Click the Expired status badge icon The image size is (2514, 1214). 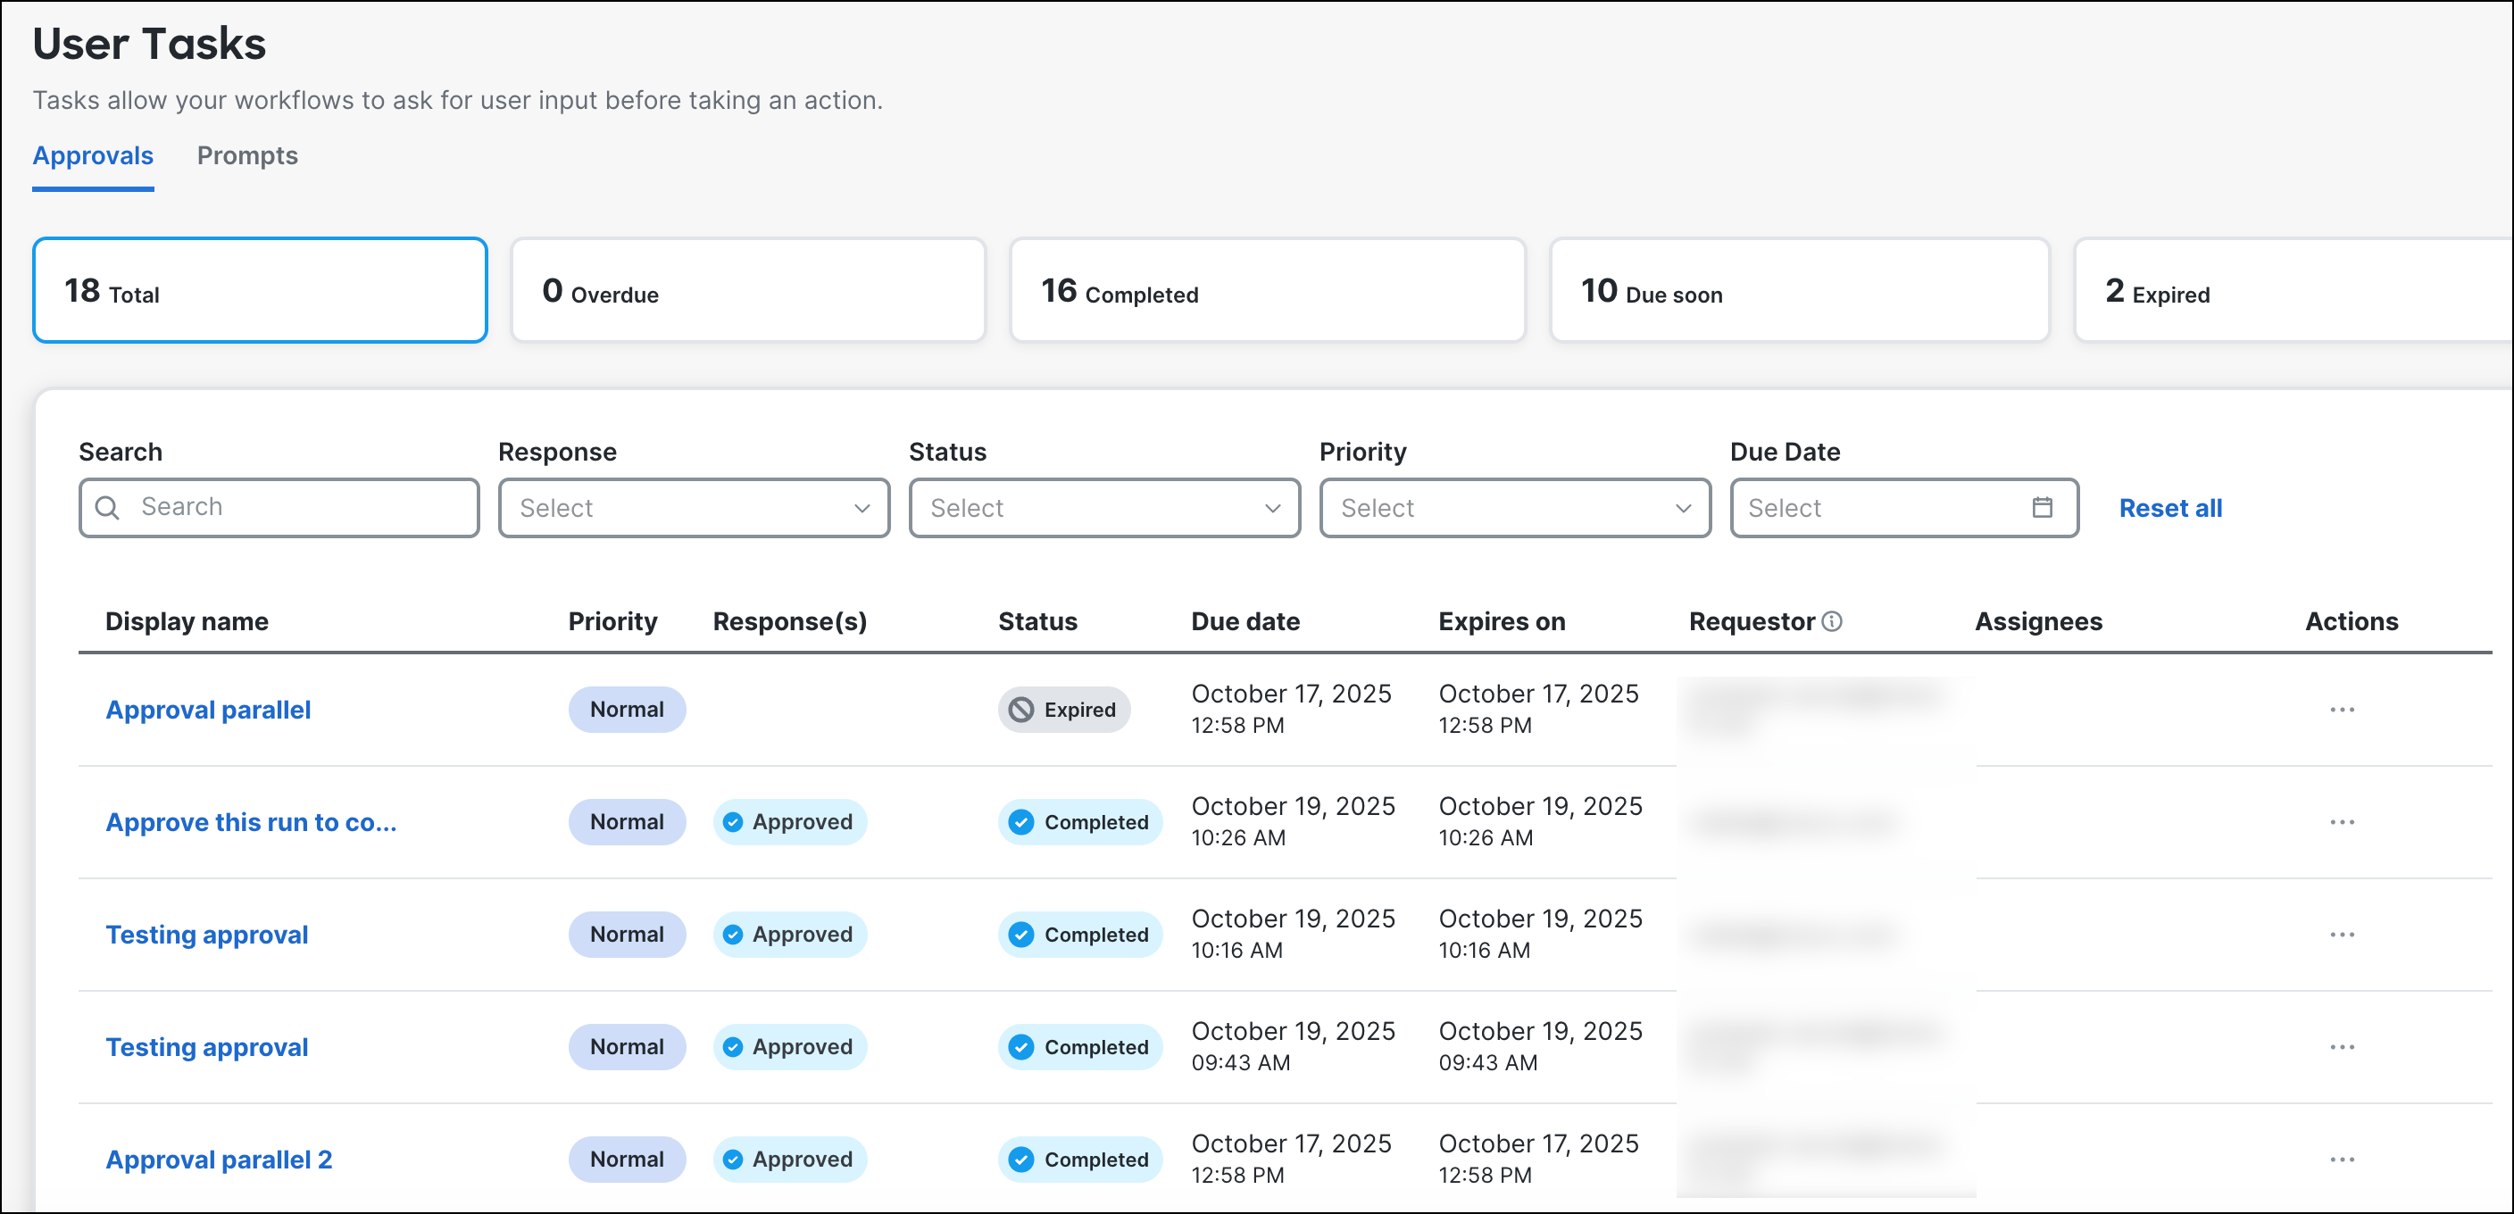pyautogui.click(x=1022, y=710)
